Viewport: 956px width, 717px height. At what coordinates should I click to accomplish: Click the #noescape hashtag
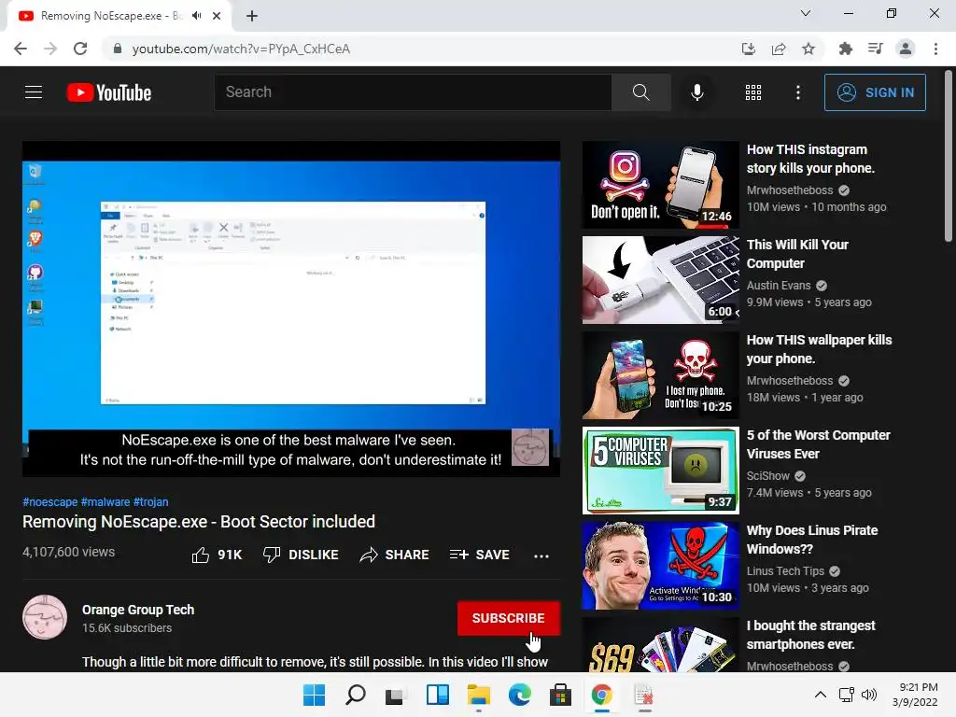pyautogui.click(x=50, y=502)
